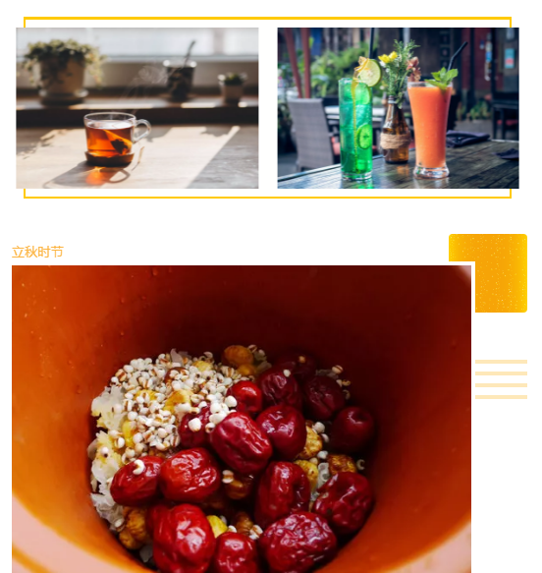Viewport: 542px width, 573px height.
Task: Click the orange smoothie glass
Action: 430,130
